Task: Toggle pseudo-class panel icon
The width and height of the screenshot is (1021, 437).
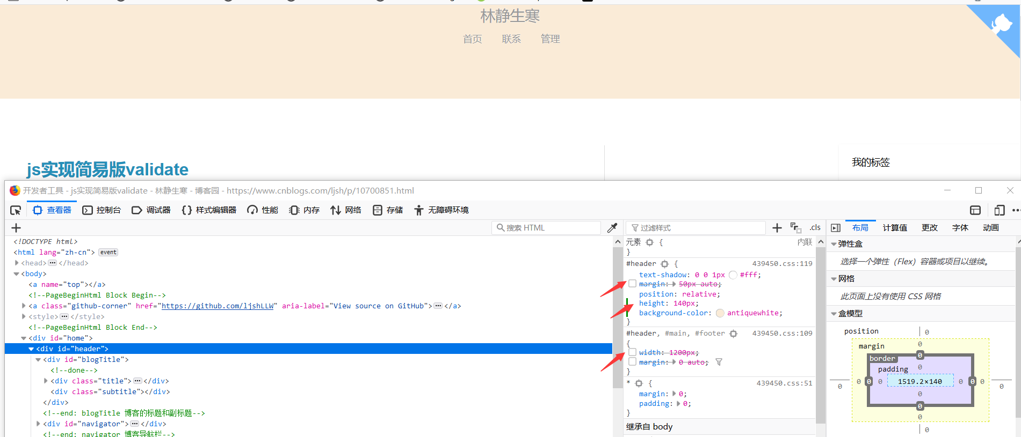Action: coord(795,228)
